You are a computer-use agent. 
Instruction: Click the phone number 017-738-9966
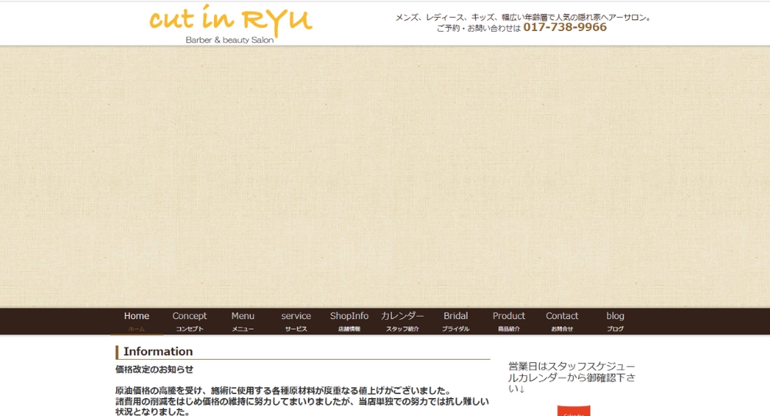(x=564, y=28)
